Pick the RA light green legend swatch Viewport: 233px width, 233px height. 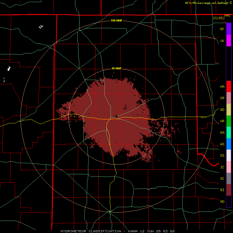(x=229, y=133)
